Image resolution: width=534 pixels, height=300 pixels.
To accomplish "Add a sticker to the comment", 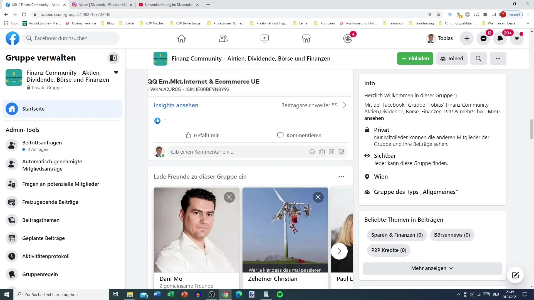I will pos(341,152).
